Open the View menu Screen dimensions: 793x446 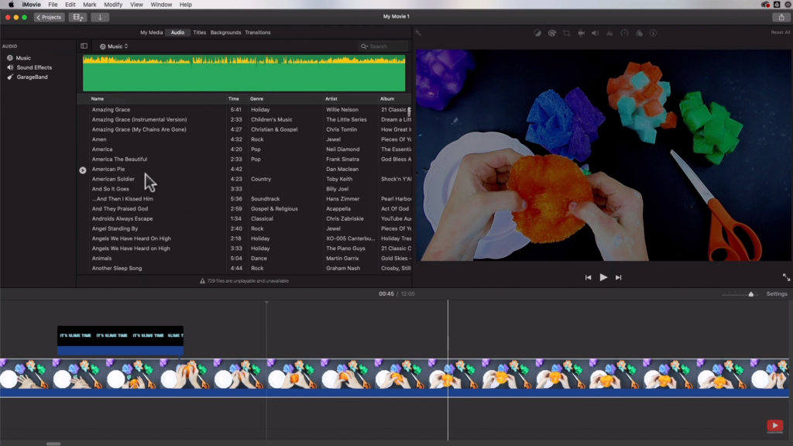coord(136,5)
